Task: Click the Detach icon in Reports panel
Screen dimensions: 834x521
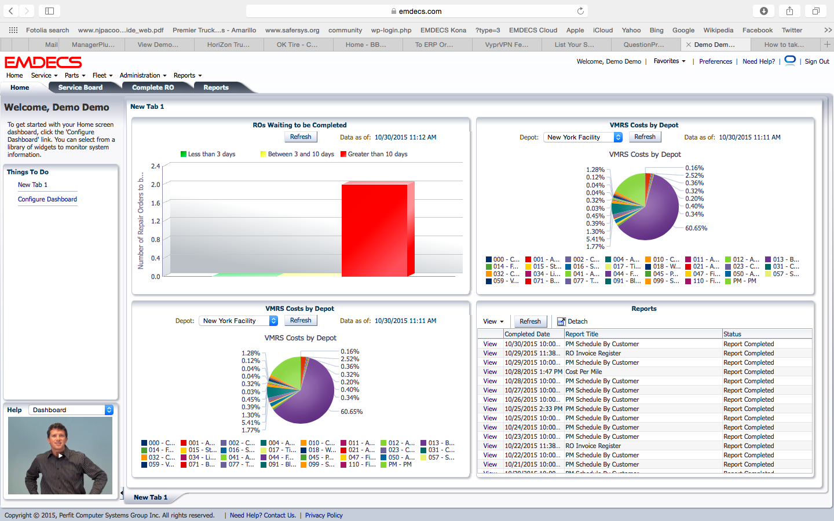Action: tap(561, 321)
